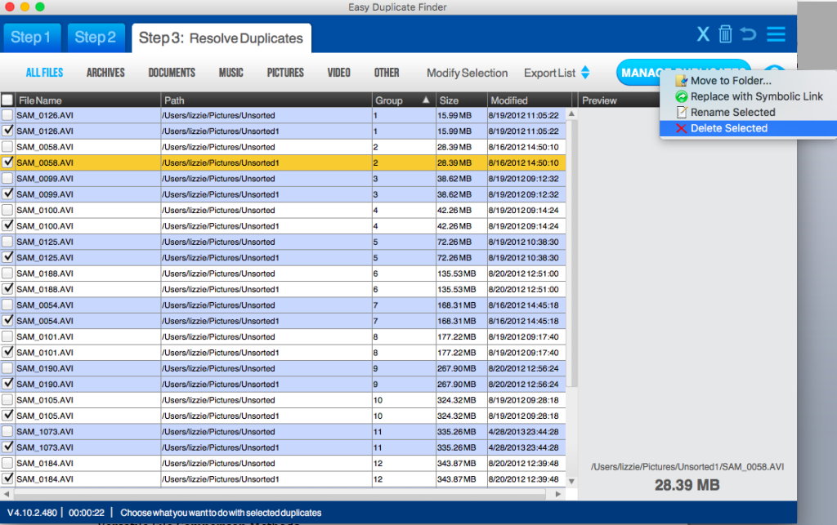Switch to Step 2 tab
The width and height of the screenshot is (837, 525).
click(x=96, y=38)
